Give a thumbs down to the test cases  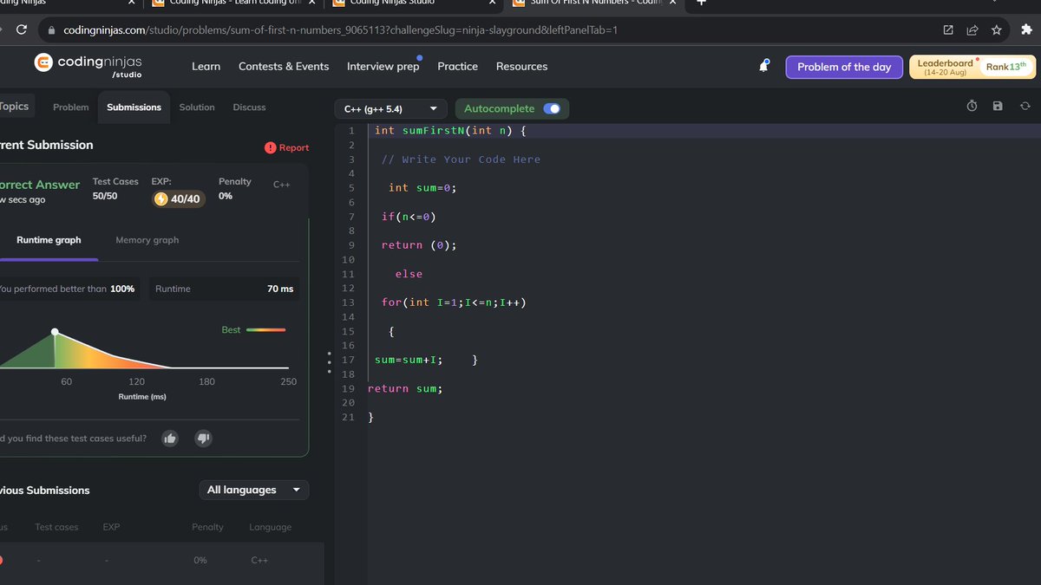(203, 438)
